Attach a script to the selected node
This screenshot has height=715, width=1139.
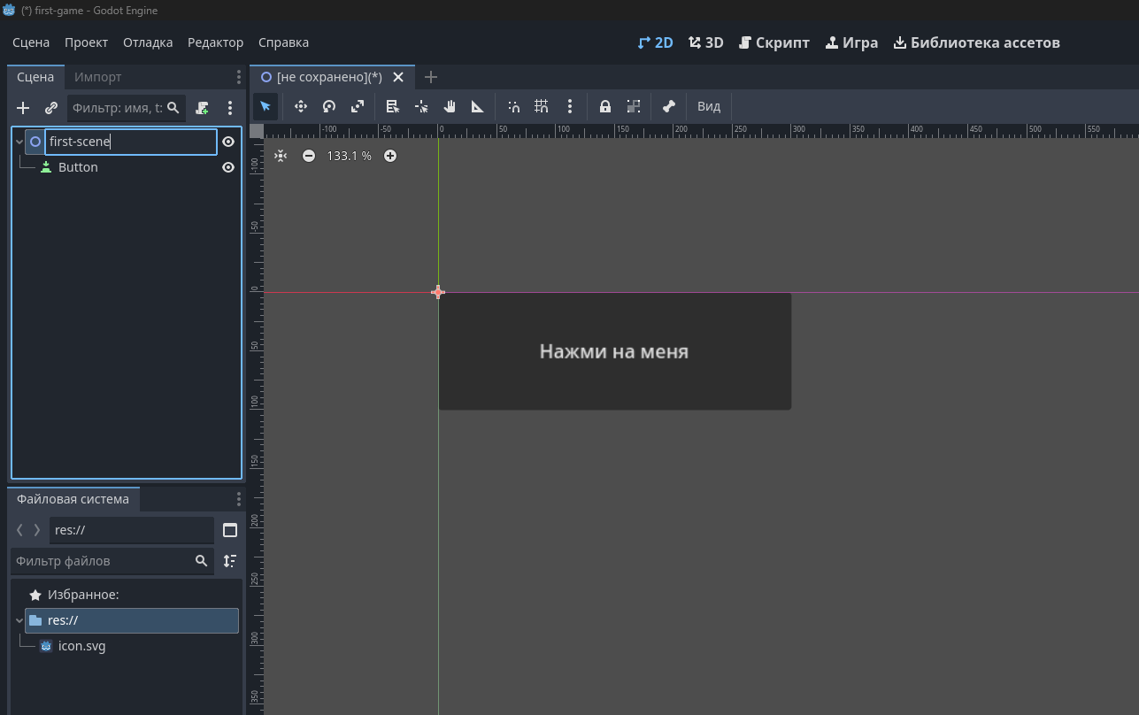click(x=203, y=108)
